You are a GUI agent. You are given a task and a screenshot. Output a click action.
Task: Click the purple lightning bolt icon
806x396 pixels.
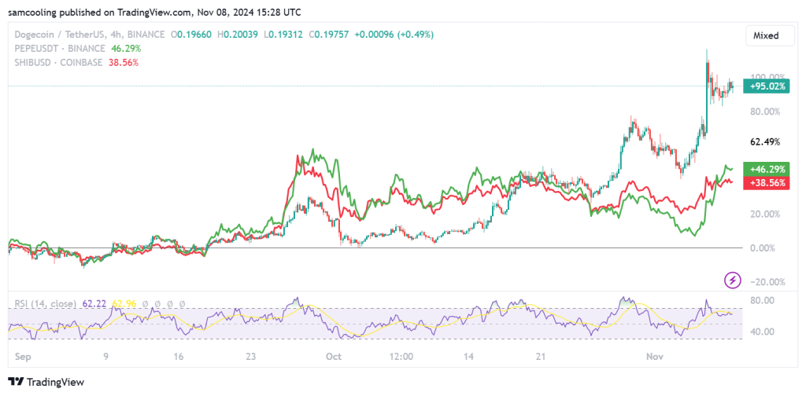pyautogui.click(x=733, y=280)
